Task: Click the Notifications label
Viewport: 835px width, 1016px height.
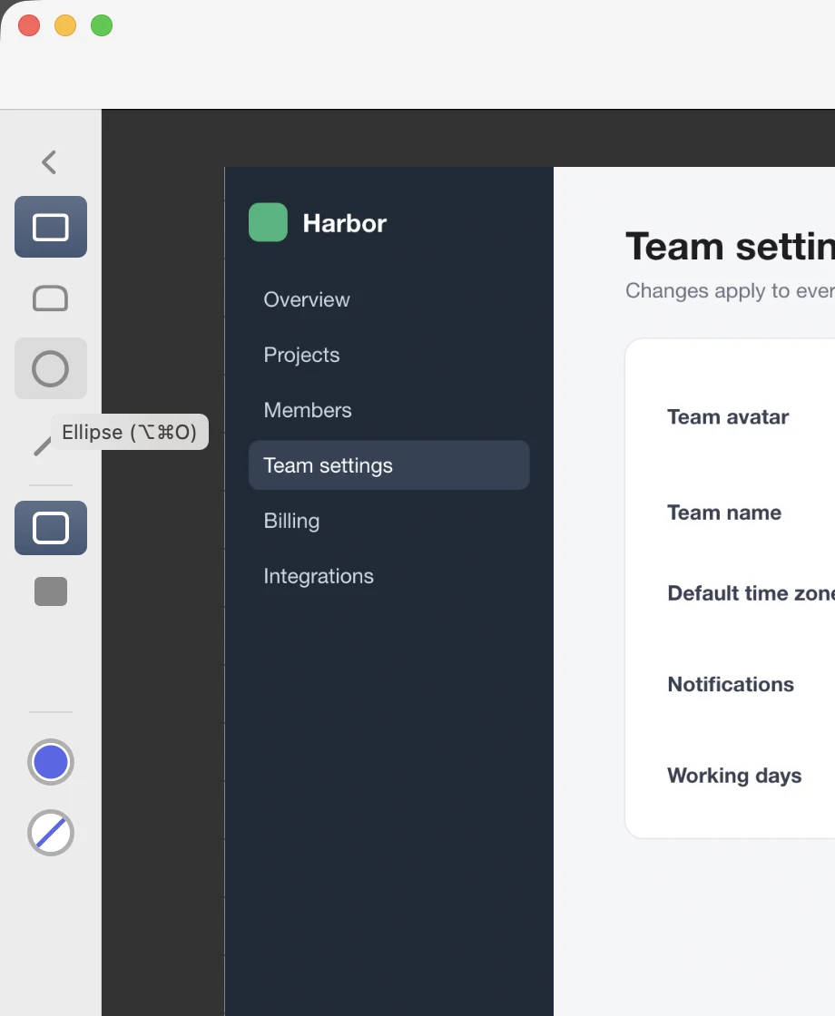Action: tap(731, 684)
